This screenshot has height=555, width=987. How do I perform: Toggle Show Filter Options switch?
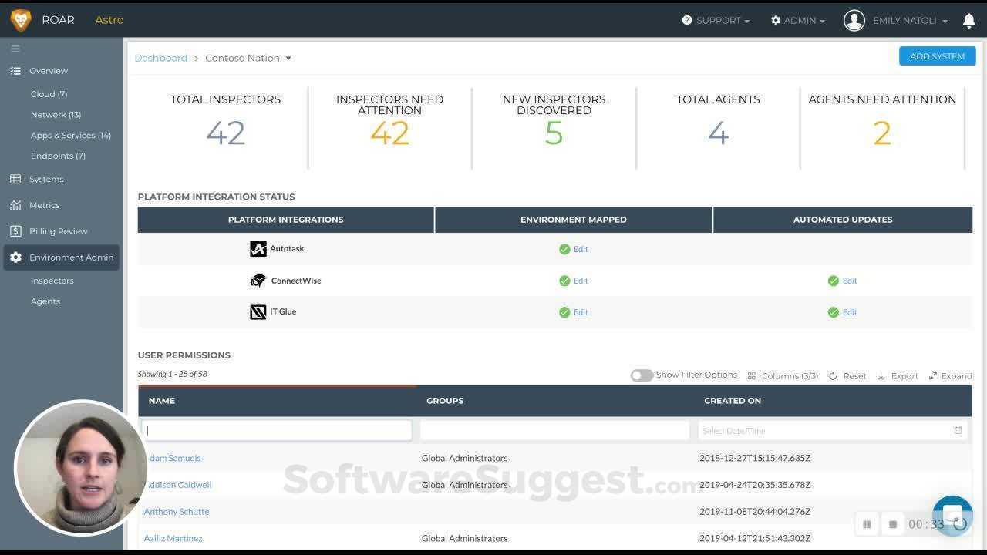pos(642,375)
